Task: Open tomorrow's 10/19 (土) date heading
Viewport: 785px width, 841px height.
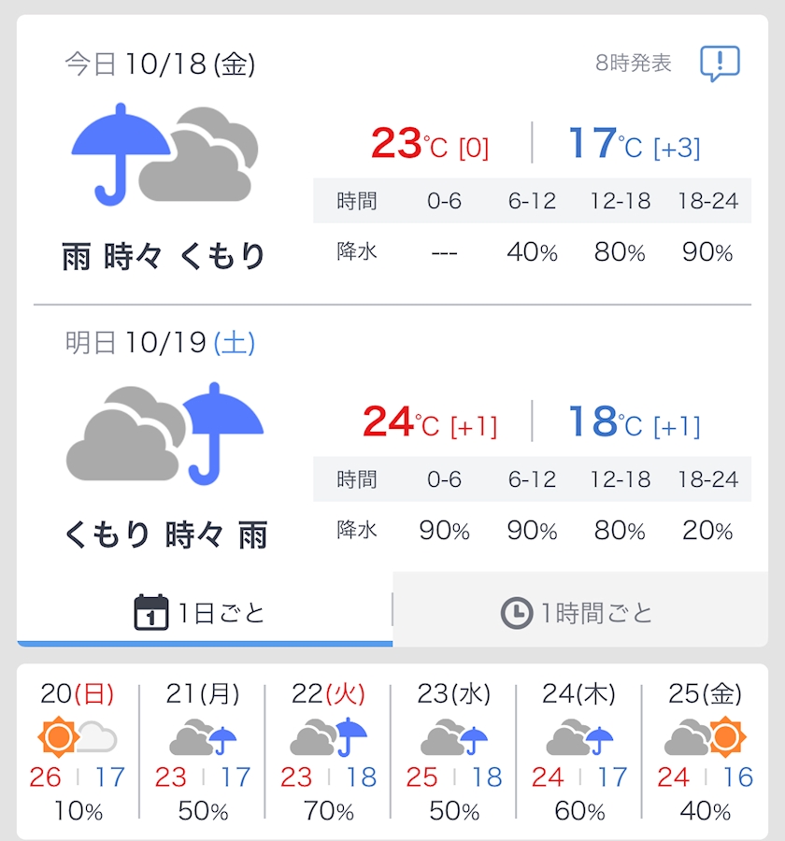Action: click(x=160, y=343)
